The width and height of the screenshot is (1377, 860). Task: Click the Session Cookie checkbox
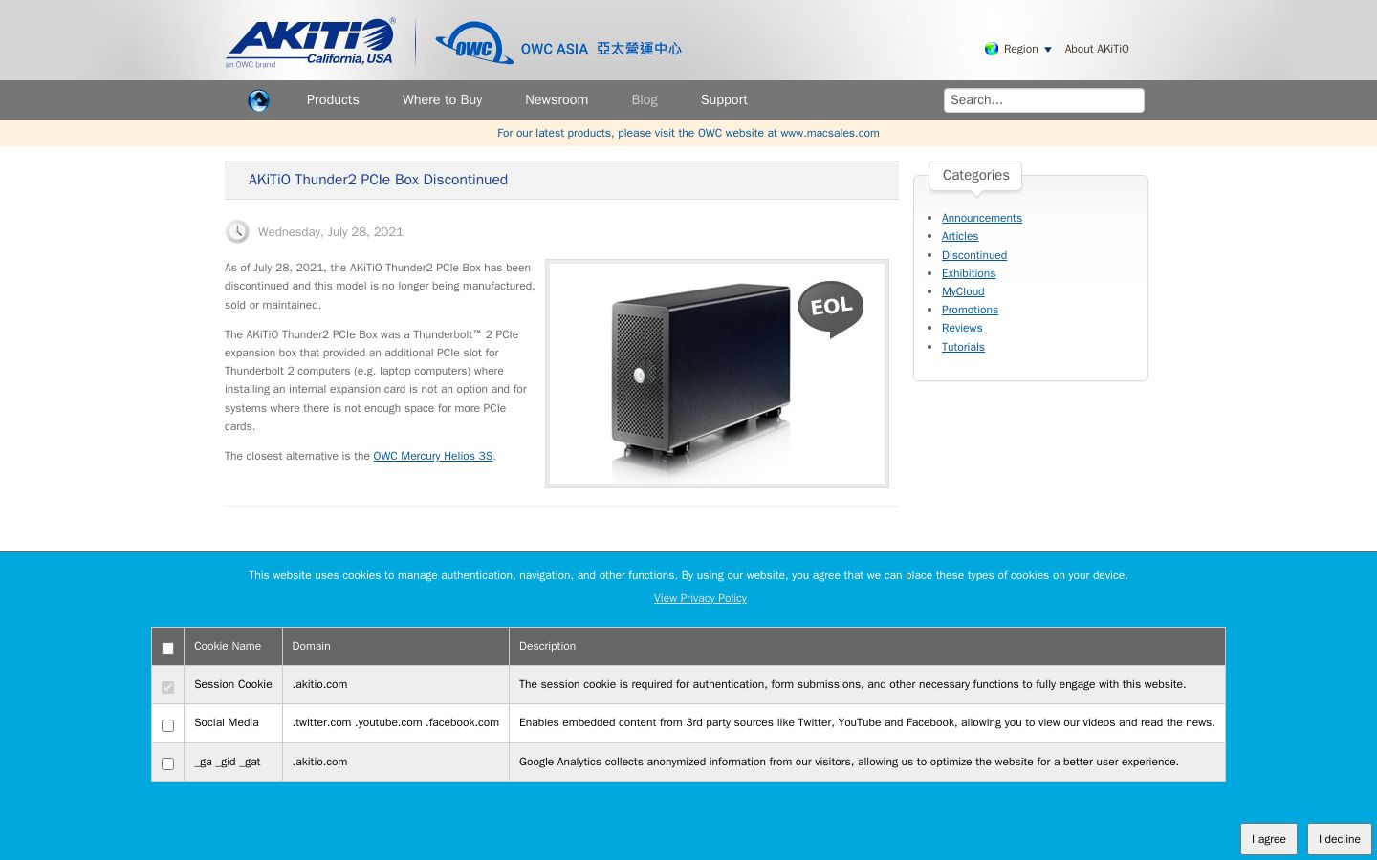[x=167, y=687]
